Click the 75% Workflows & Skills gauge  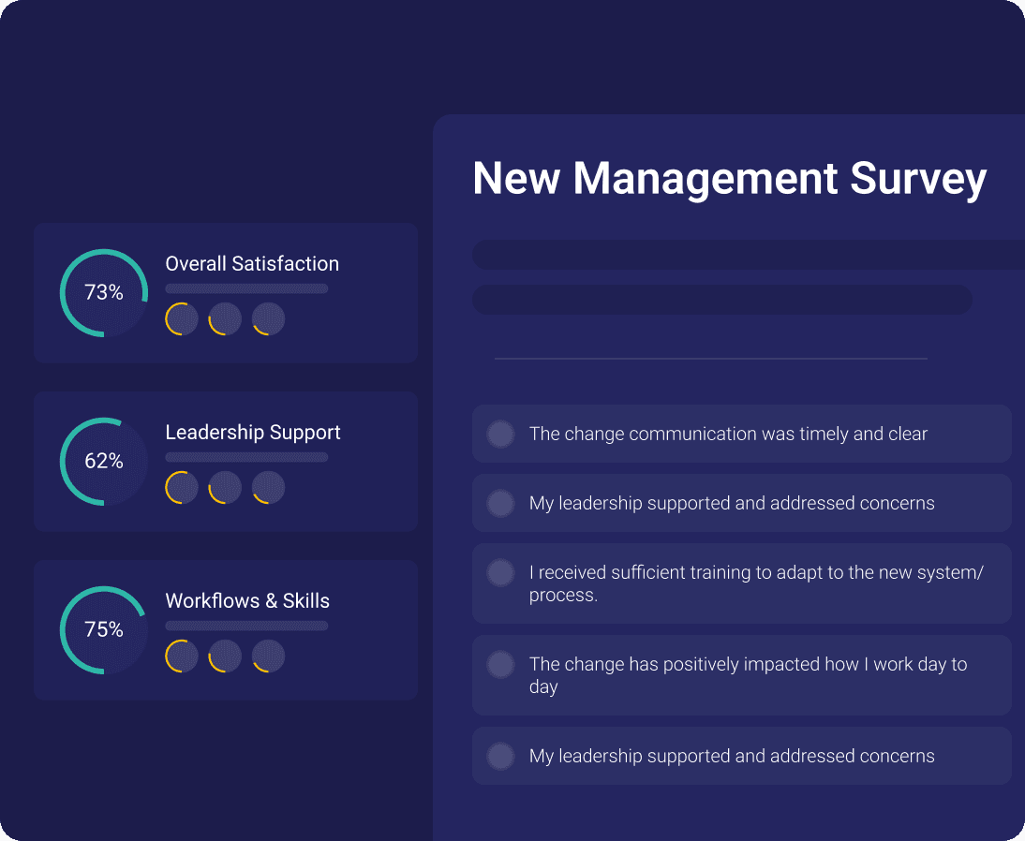pos(104,630)
